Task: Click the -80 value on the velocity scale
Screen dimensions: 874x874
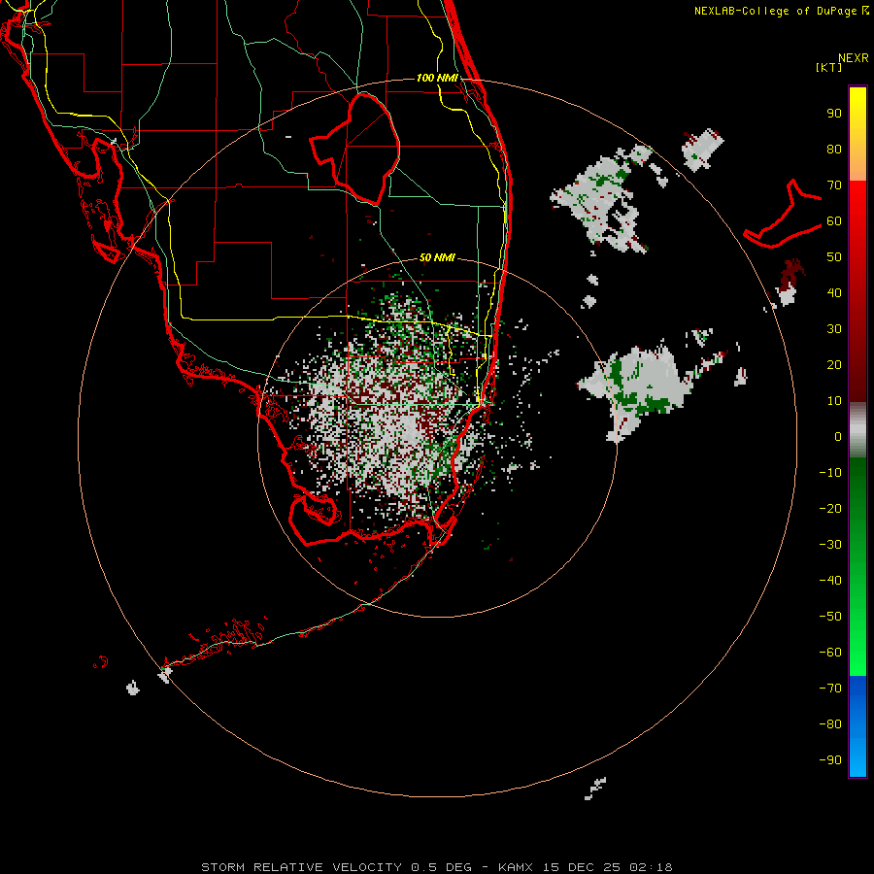Action: pyautogui.click(x=830, y=724)
